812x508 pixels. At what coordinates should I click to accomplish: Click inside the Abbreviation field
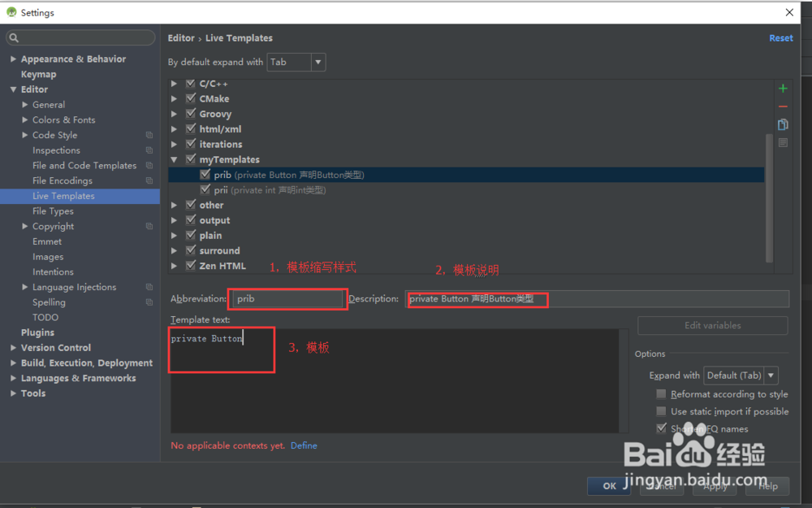tap(287, 298)
